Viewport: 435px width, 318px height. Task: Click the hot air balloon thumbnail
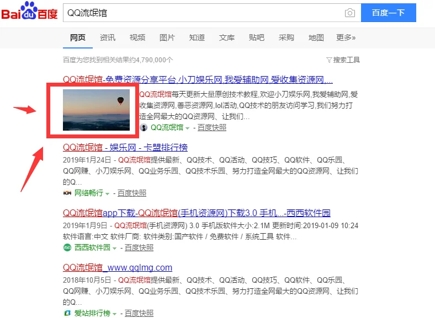coord(96,110)
